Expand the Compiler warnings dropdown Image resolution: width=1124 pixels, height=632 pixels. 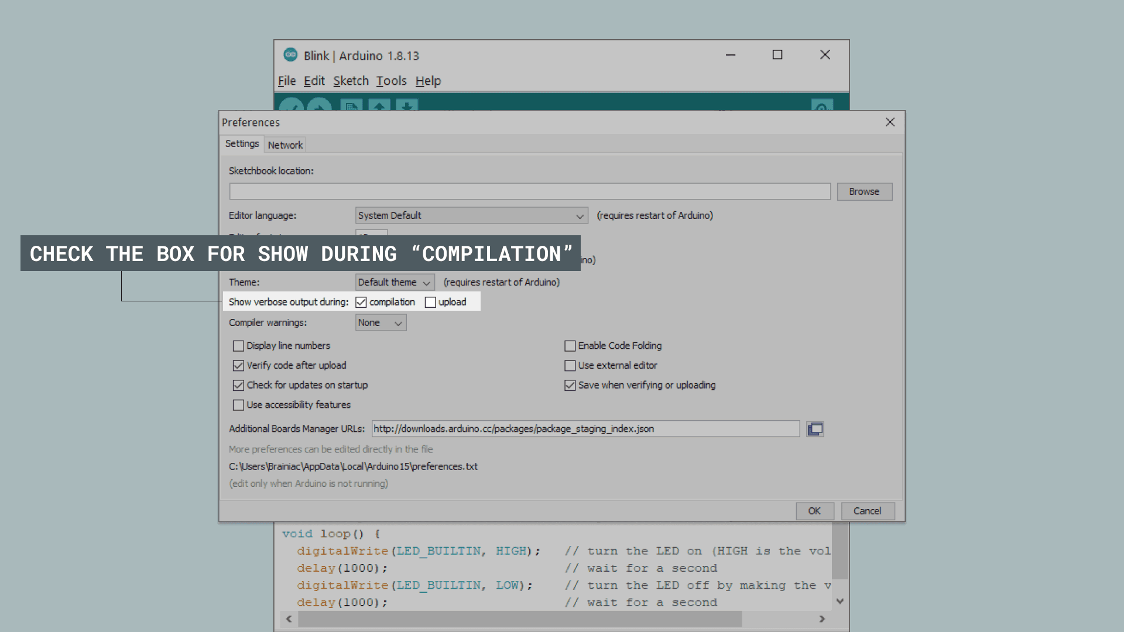(x=381, y=322)
